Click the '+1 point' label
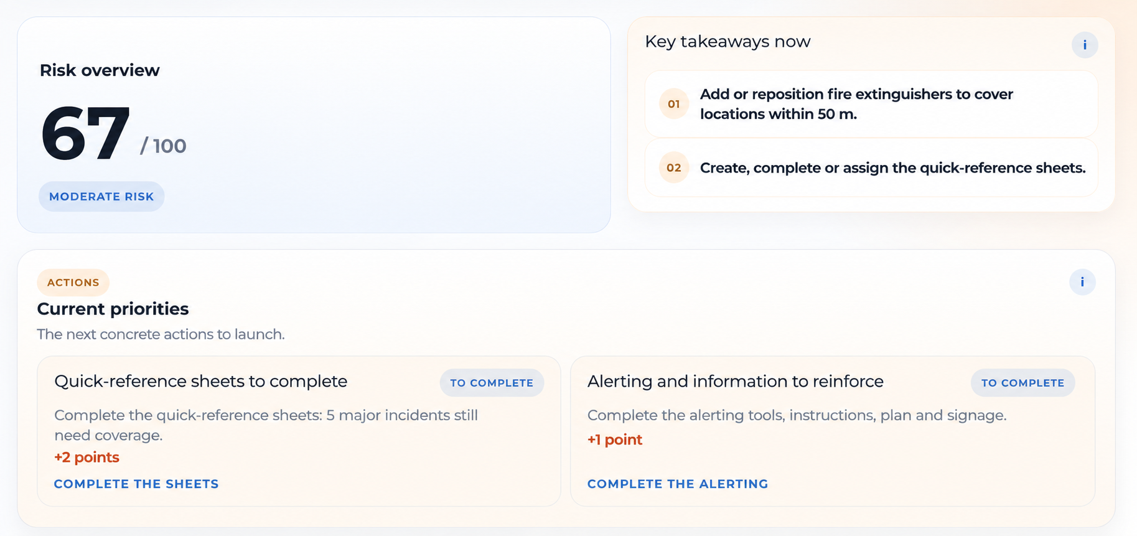Screen dimensions: 1137x536 tap(615, 440)
